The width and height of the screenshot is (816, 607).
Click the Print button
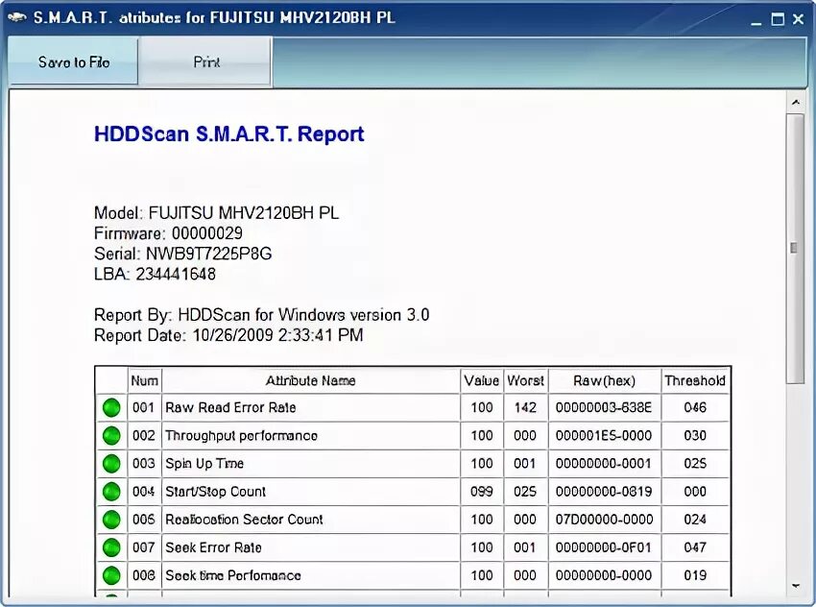pyautogui.click(x=205, y=61)
